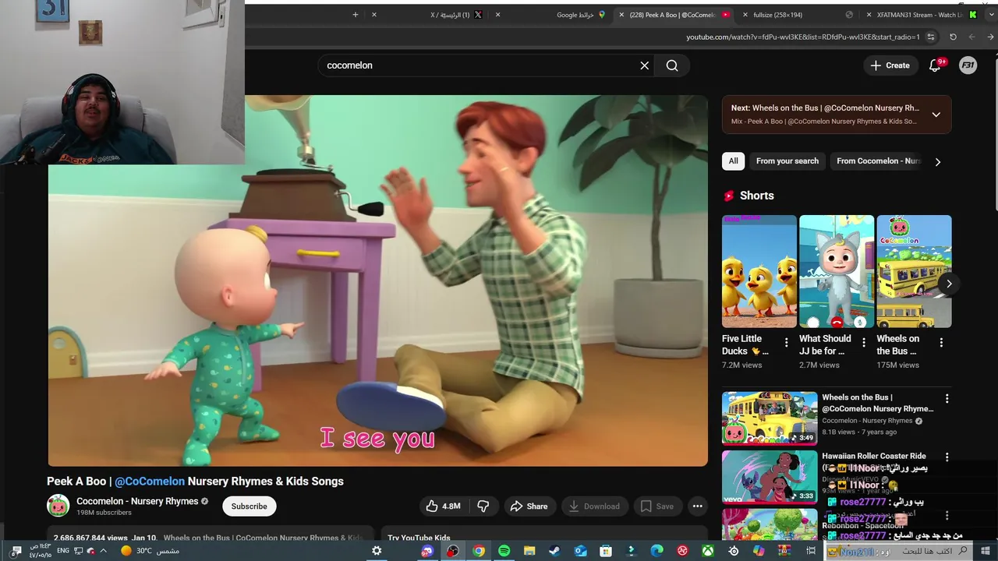Open YouTube notifications bell
Image resolution: width=998 pixels, height=561 pixels.
coord(935,65)
